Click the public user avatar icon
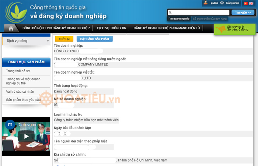258x166 pixels. (x=205, y=3)
